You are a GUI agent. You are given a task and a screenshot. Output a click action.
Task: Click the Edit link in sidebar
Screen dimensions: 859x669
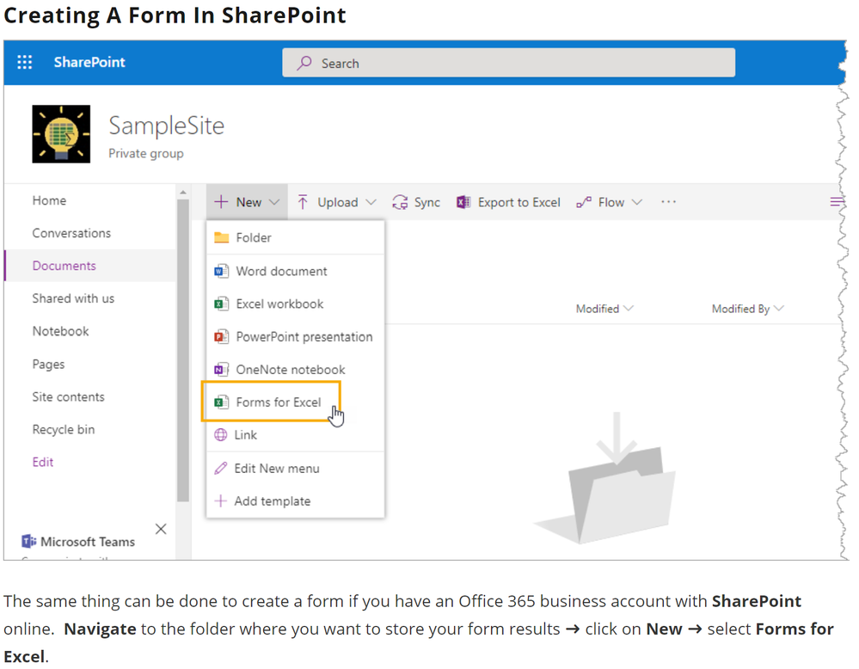click(x=43, y=462)
